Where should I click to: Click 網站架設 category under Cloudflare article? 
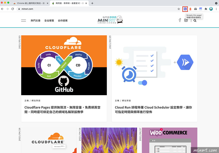[x=36, y=101]
